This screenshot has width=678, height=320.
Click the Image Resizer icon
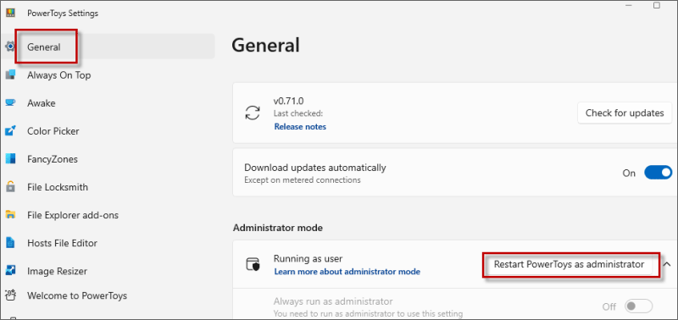(10, 271)
